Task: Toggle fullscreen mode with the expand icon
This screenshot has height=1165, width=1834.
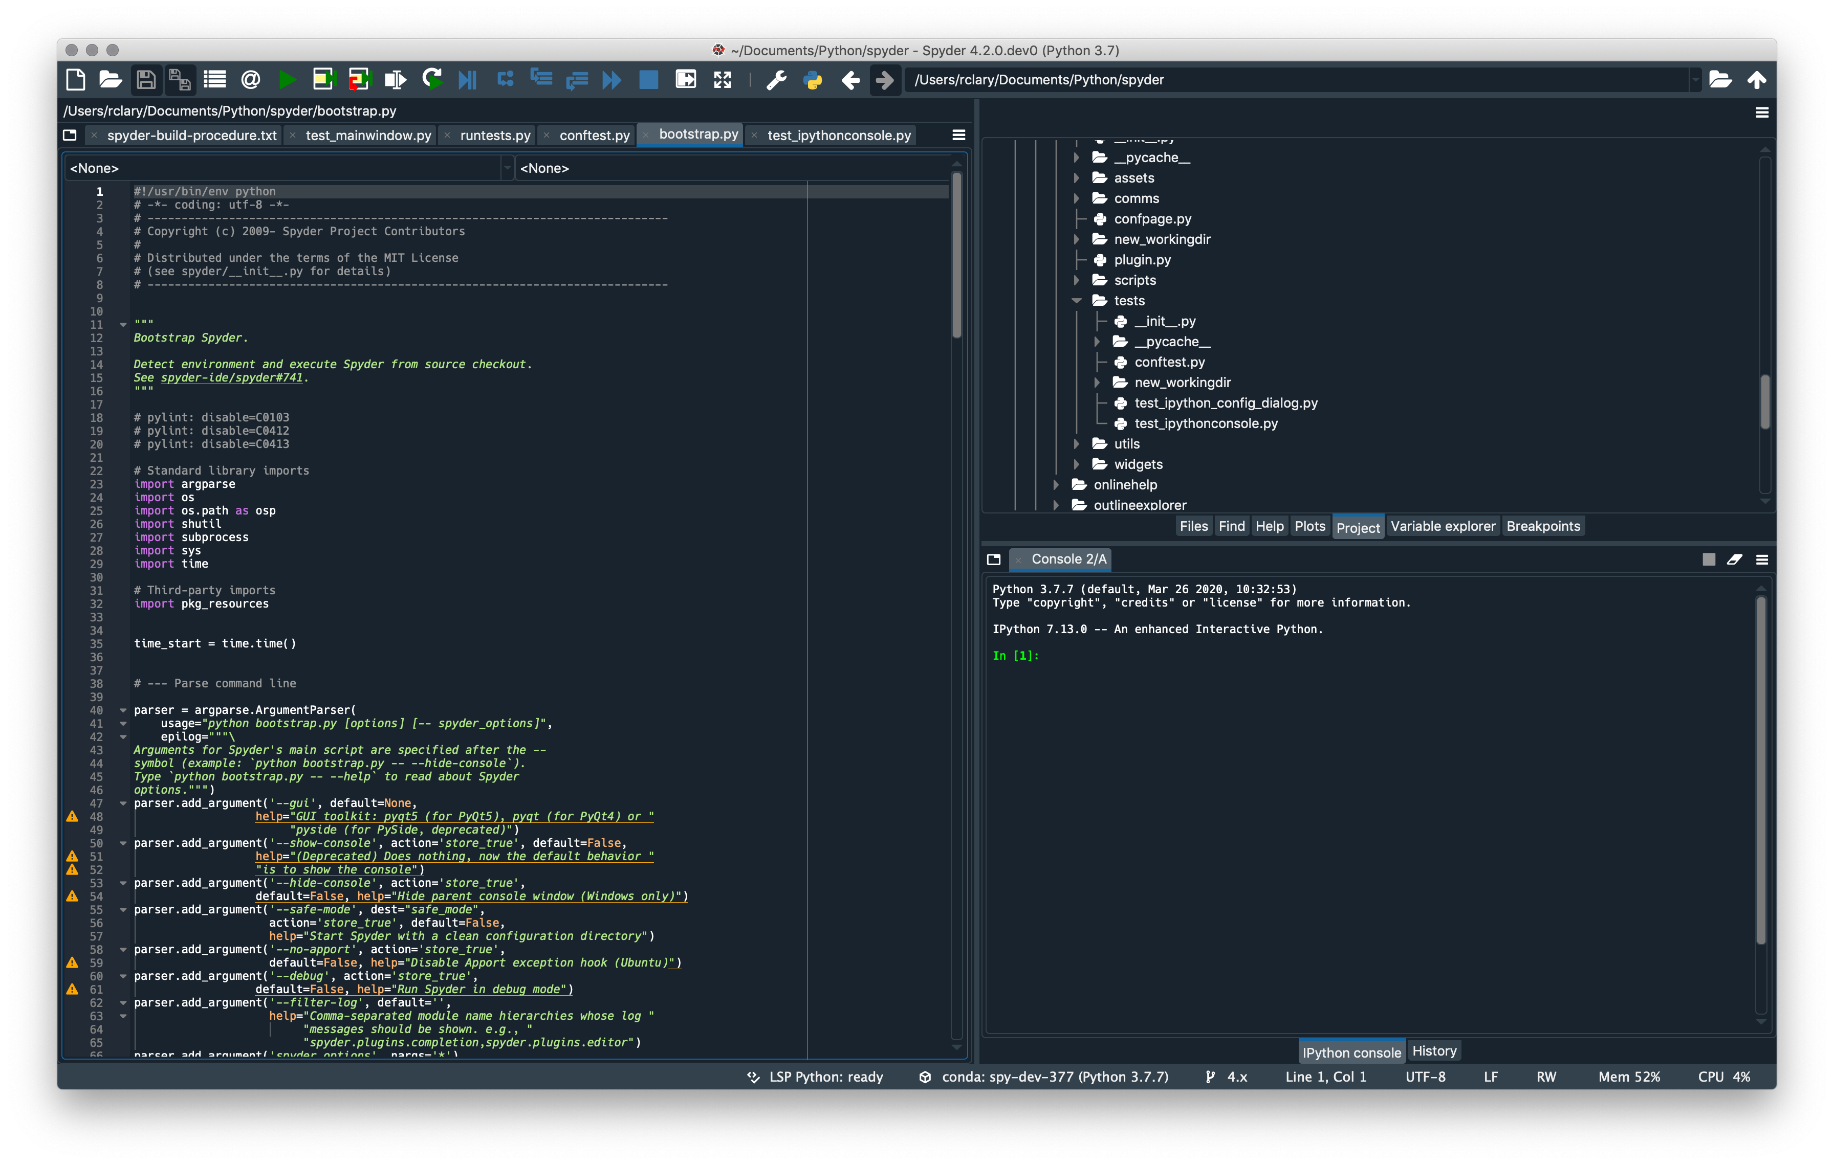Action: pyautogui.click(x=722, y=79)
